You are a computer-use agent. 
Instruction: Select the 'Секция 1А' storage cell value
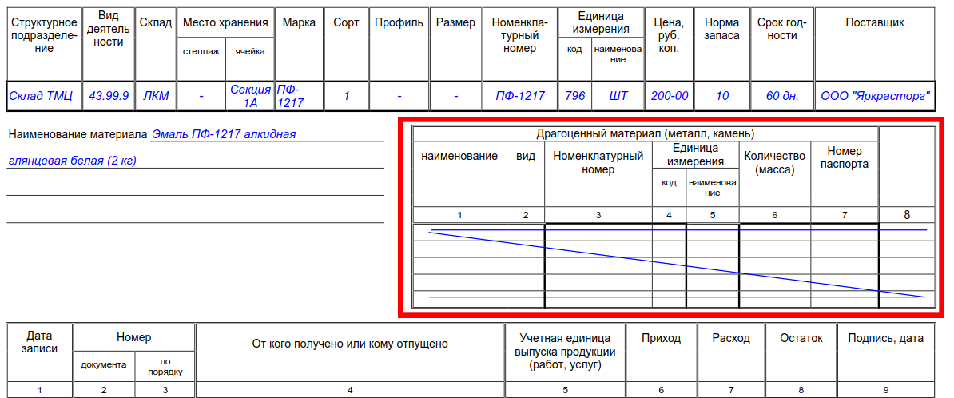pyautogui.click(x=250, y=96)
